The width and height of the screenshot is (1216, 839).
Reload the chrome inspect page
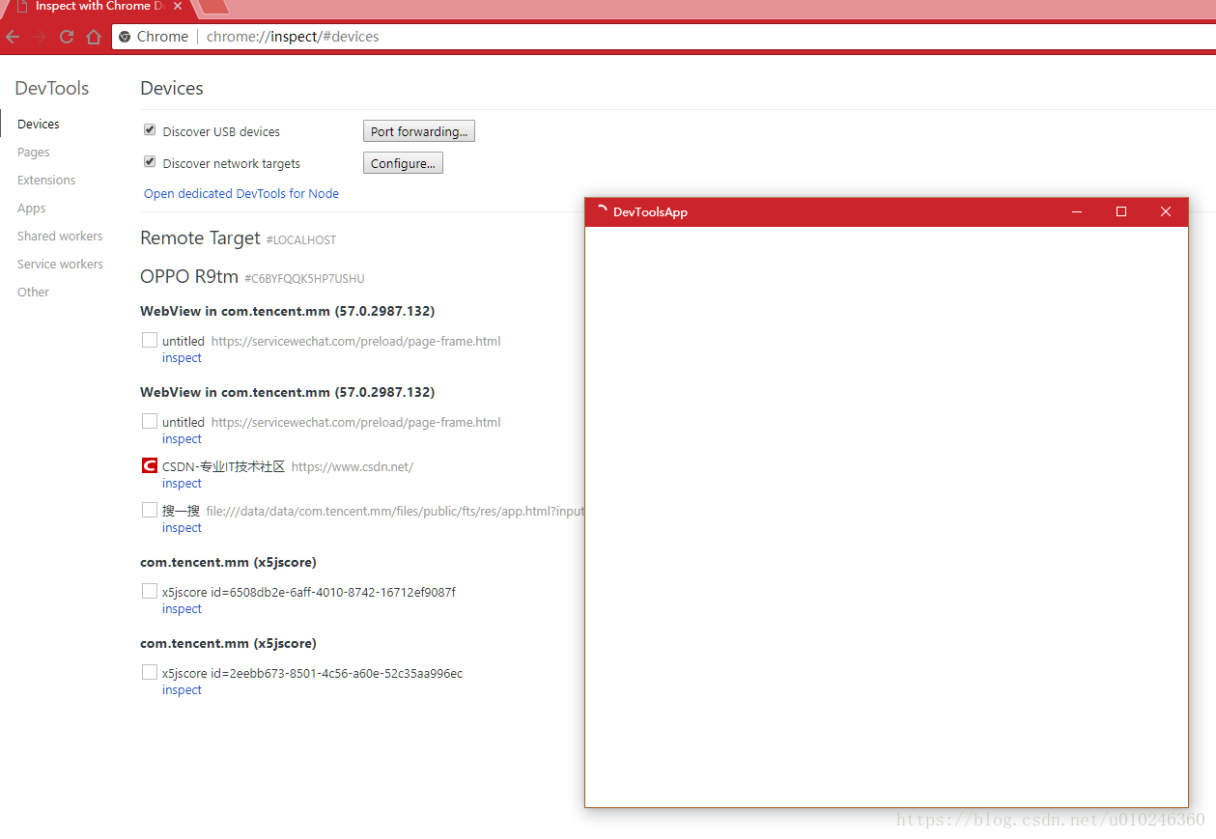(x=67, y=37)
